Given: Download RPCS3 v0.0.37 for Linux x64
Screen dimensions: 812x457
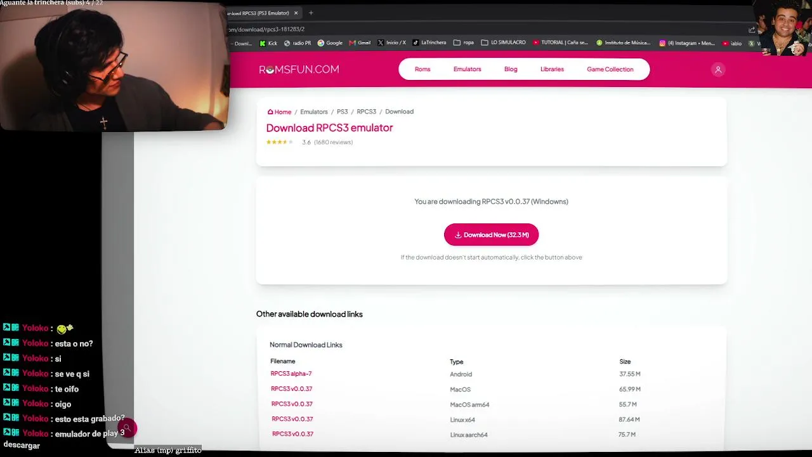Looking at the screenshot, I should 292,419.
